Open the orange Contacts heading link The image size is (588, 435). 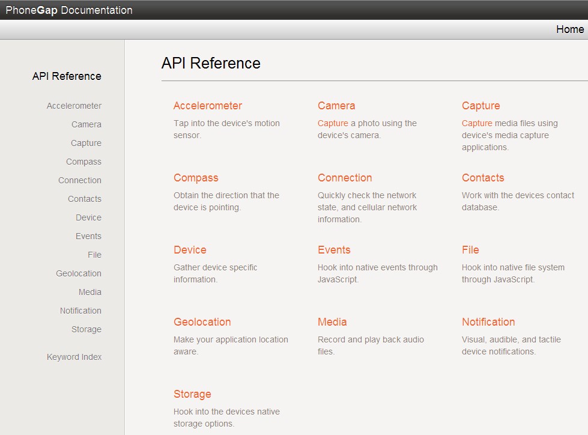pyautogui.click(x=483, y=178)
